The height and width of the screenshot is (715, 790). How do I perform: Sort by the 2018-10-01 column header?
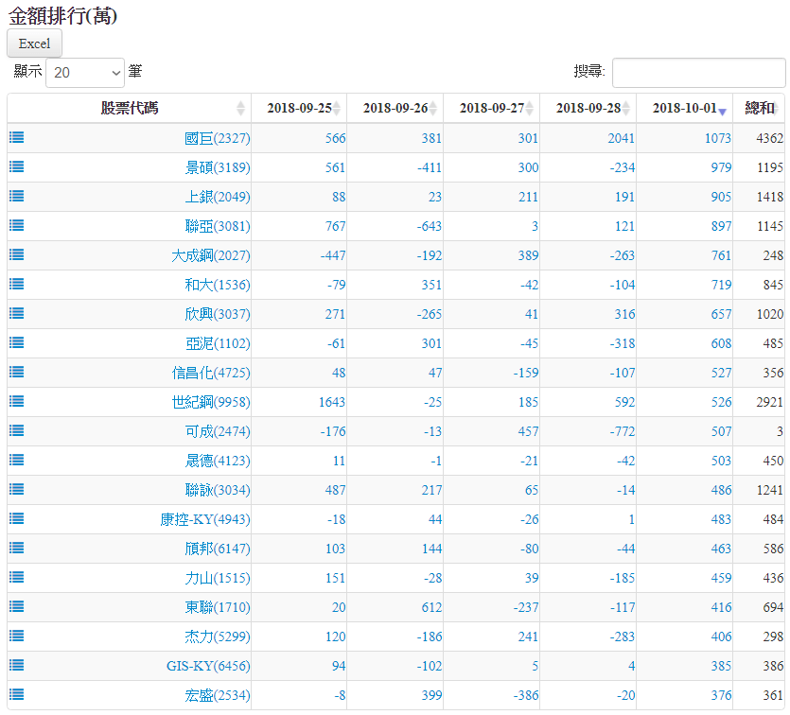pos(684,108)
